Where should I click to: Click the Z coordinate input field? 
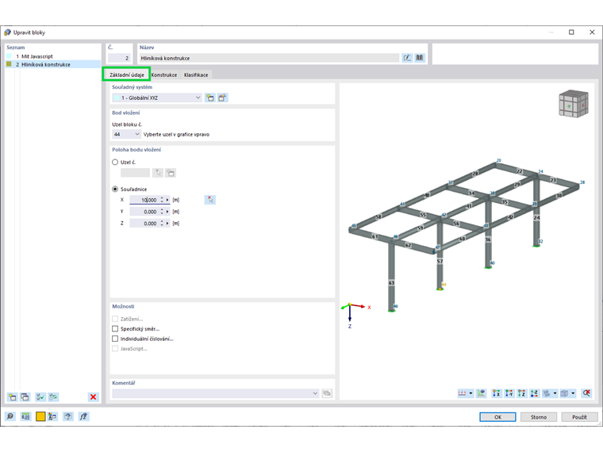[x=144, y=224]
